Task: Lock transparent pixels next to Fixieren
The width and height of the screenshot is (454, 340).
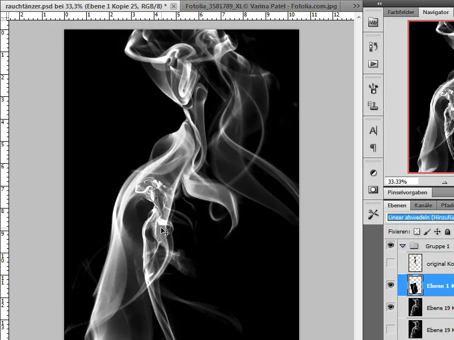Action: (x=417, y=232)
